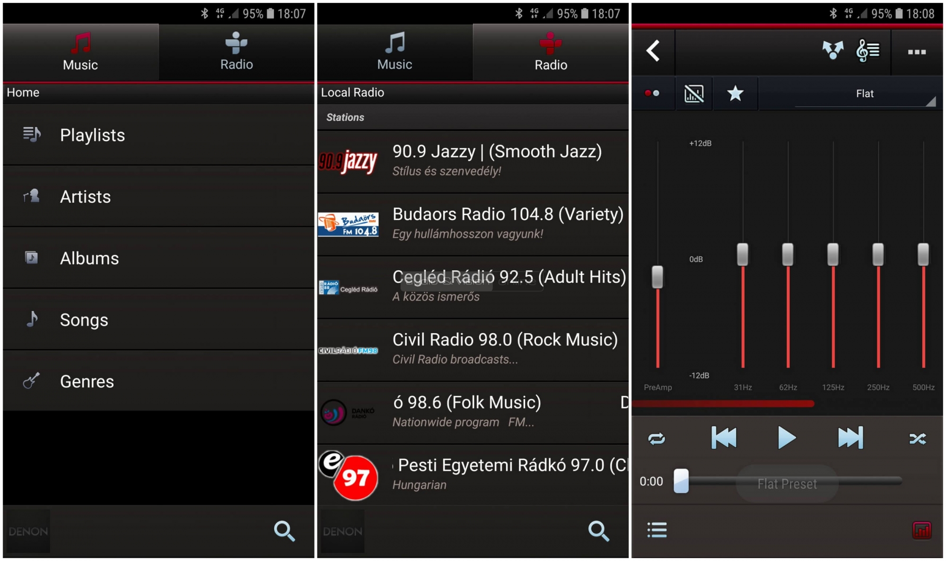The height and width of the screenshot is (561, 946).
Task: Click the Songs note icon
Action: click(32, 319)
